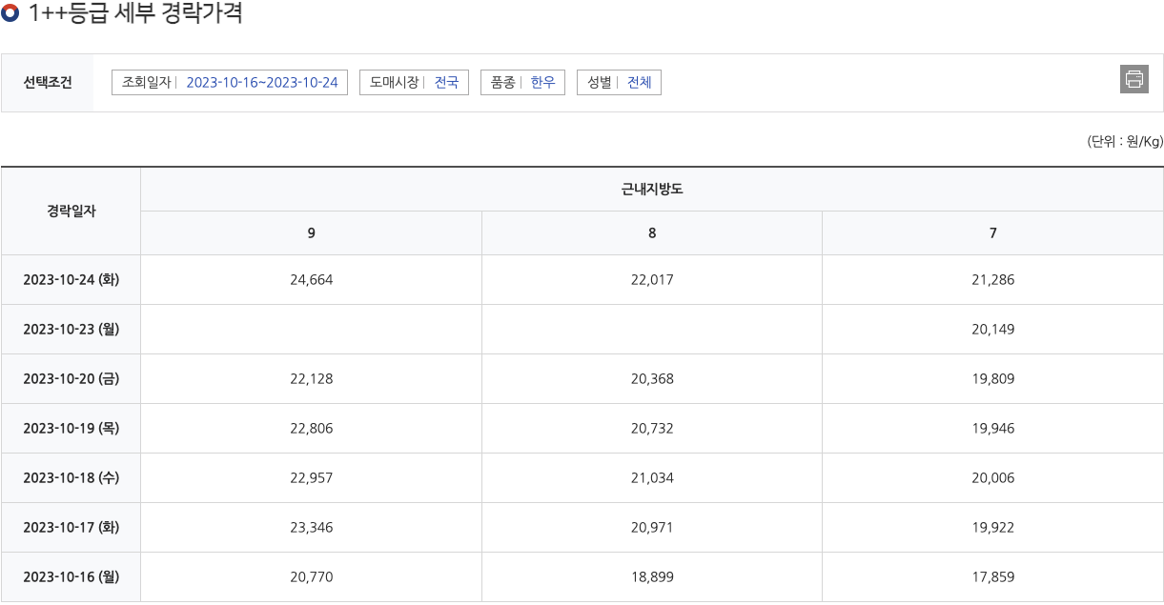
Task: Click the 2023-10-20 (금) date row
Action: point(71,378)
